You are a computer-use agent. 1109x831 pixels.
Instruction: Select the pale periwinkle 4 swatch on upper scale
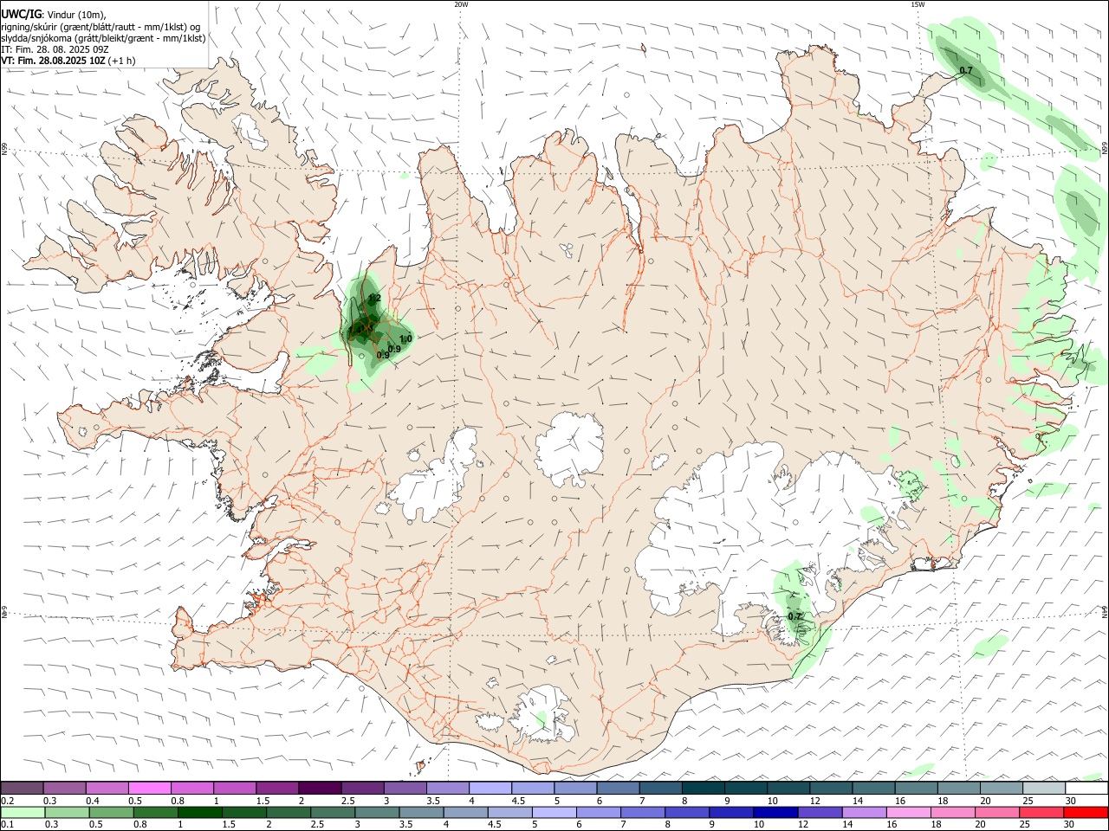490,788
